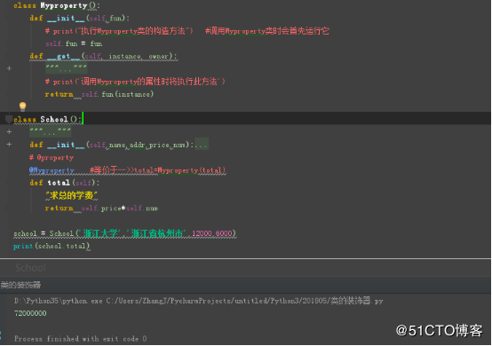Click the school = School('浙江大学'...) line

(125, 233)
